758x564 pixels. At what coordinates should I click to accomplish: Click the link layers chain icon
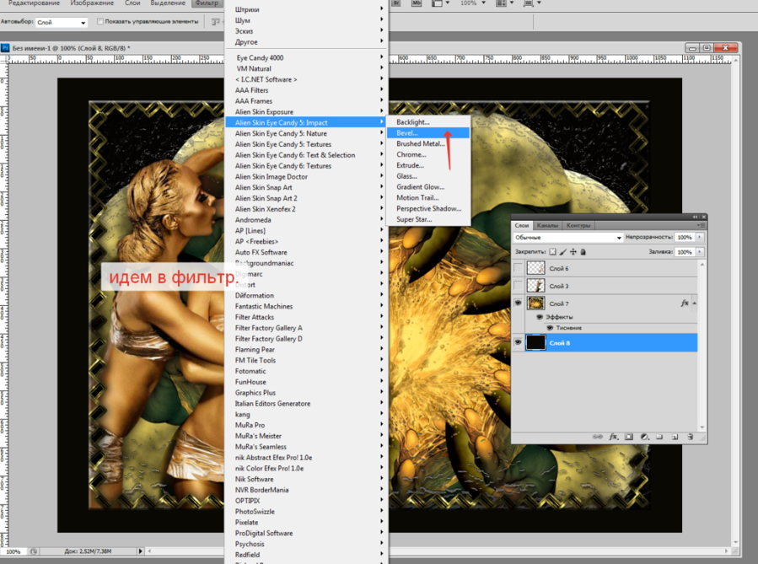(x=598, y=437)
